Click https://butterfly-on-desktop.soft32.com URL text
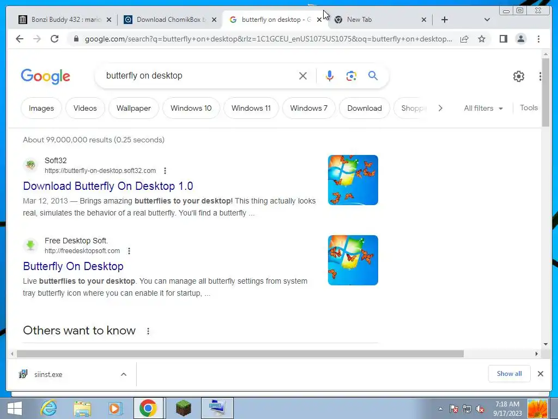The image size is (558, 419). [100, 171]
